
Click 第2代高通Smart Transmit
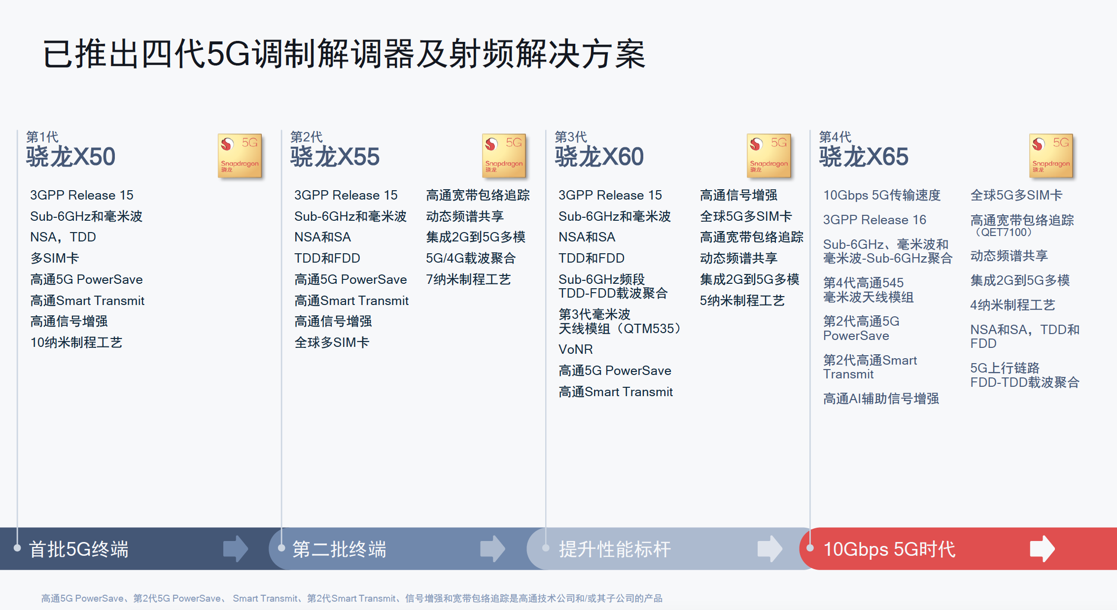click(870, 367)
